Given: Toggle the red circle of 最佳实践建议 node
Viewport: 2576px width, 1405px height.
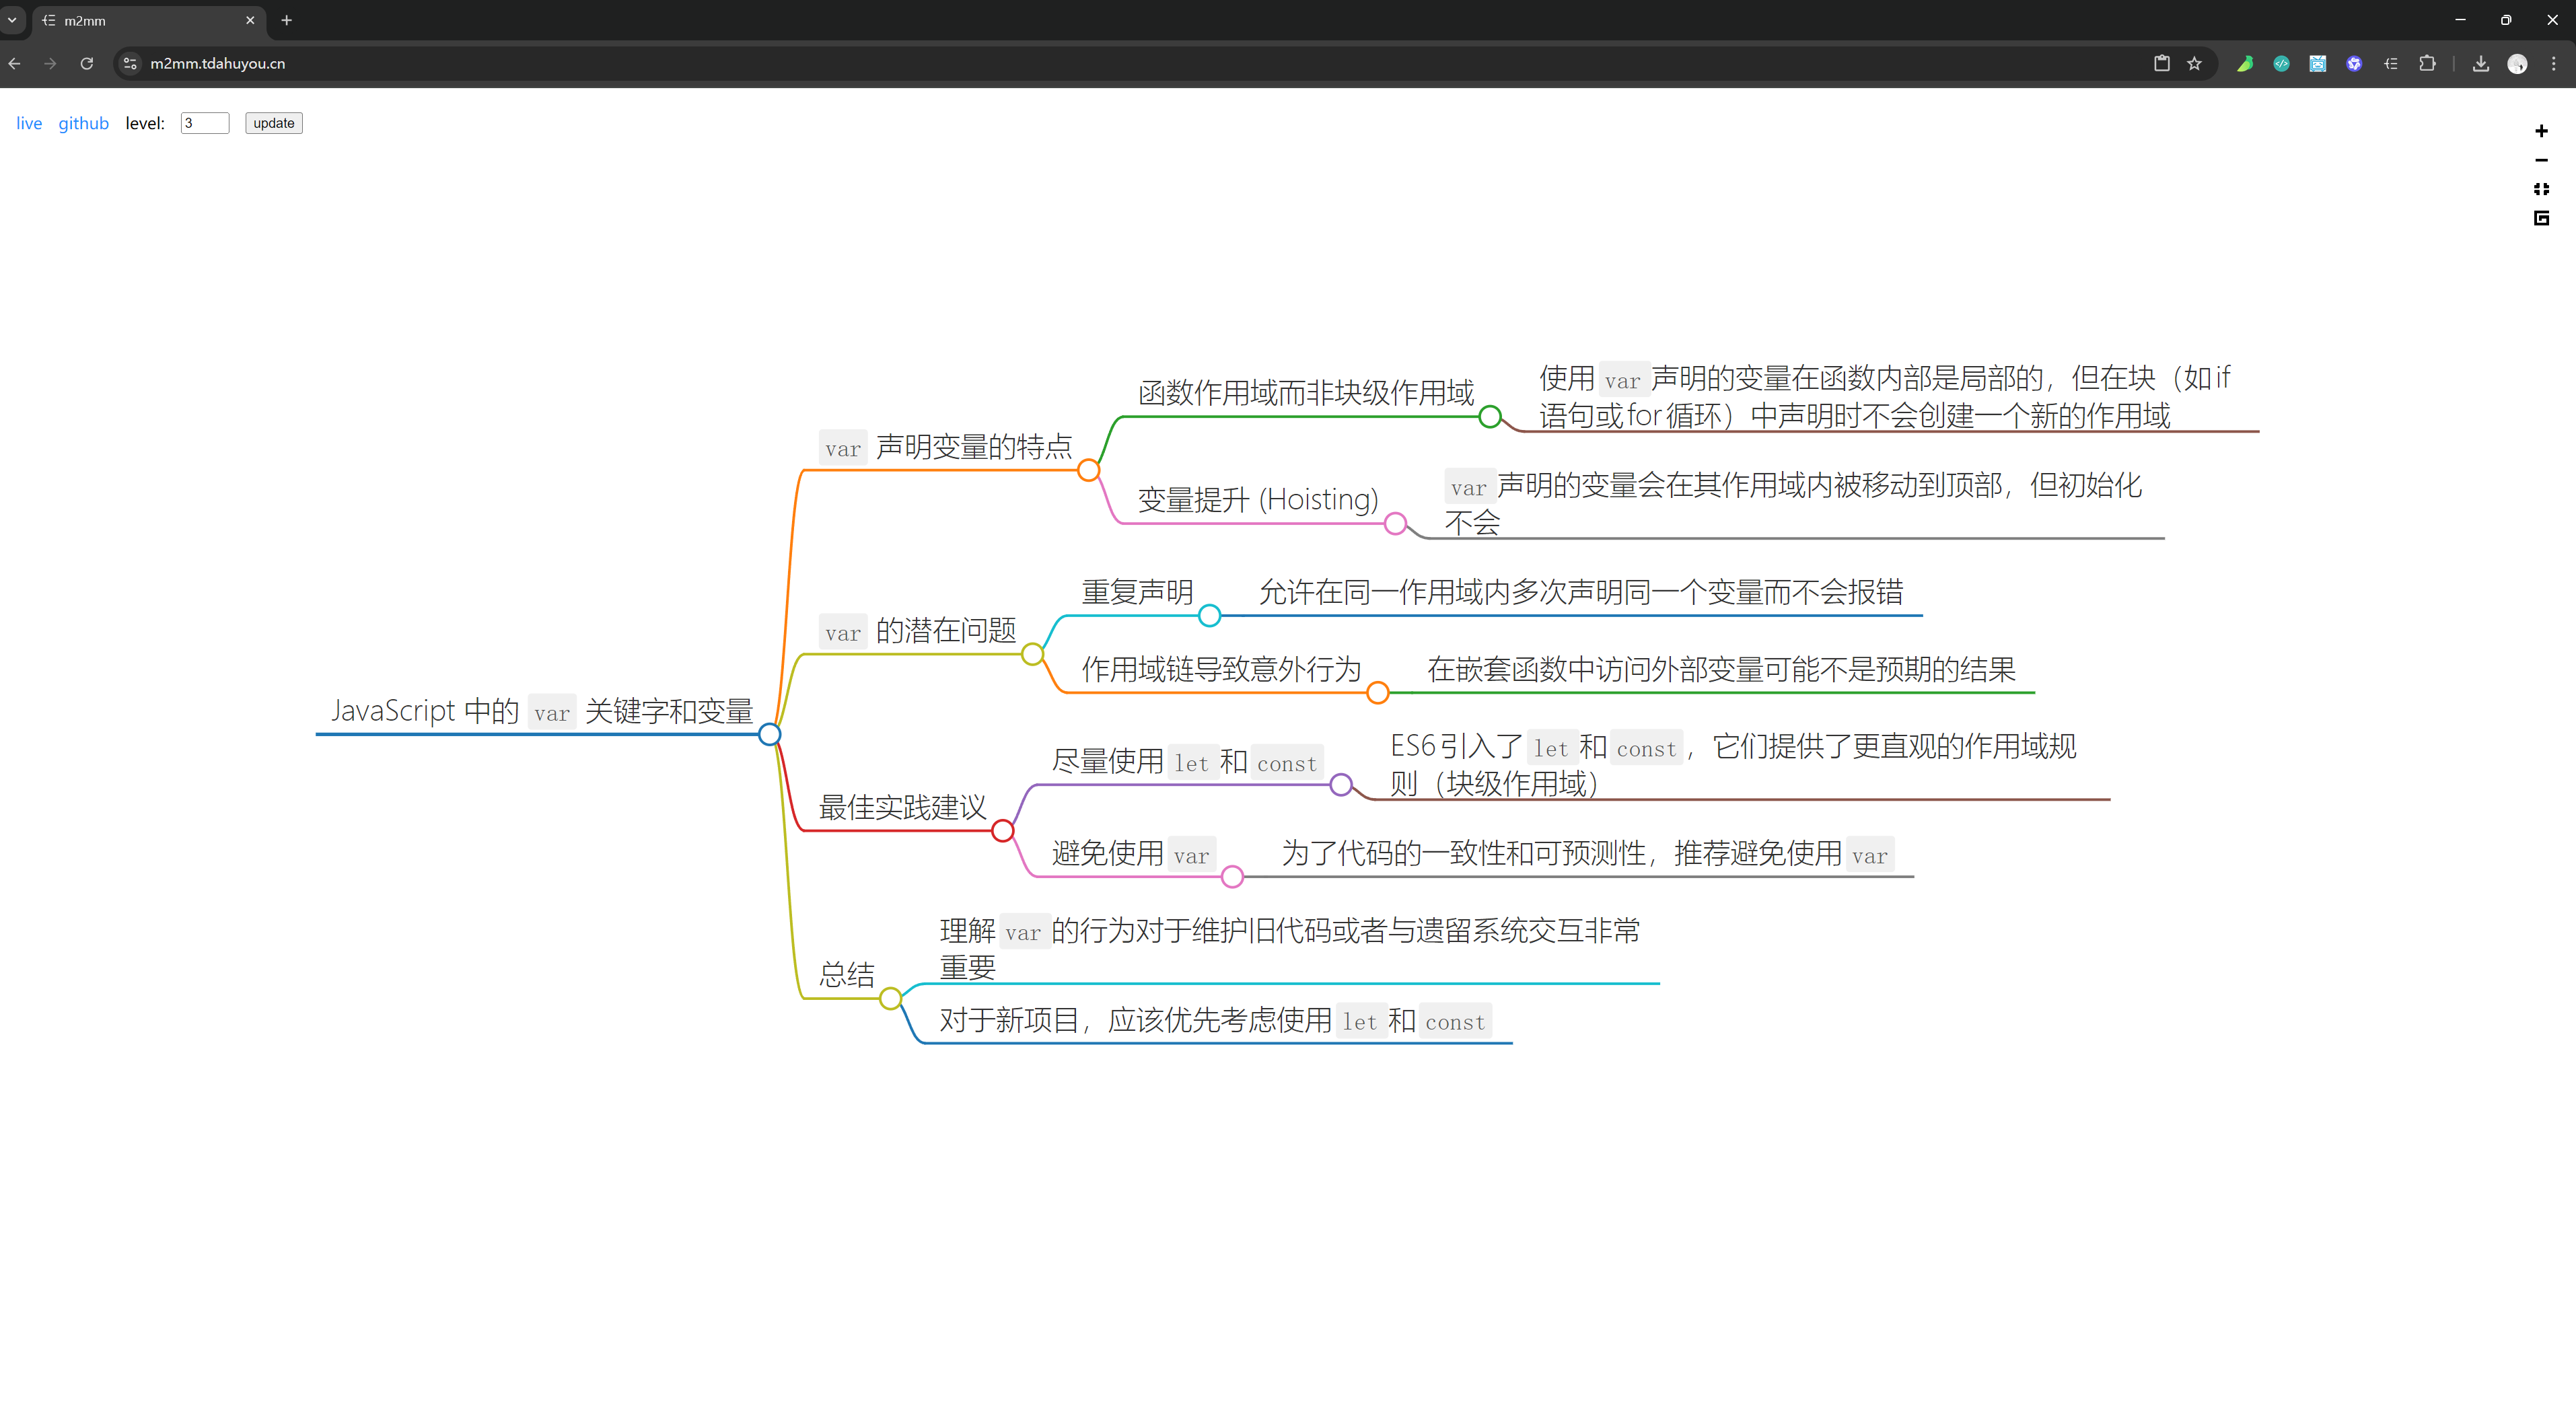Looking at the screenshot, I should click(1003, 831).
